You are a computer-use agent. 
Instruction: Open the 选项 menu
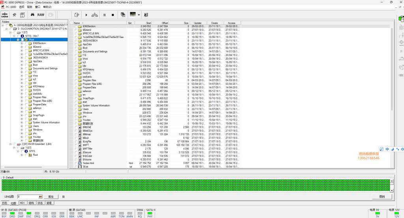[22, 7]
